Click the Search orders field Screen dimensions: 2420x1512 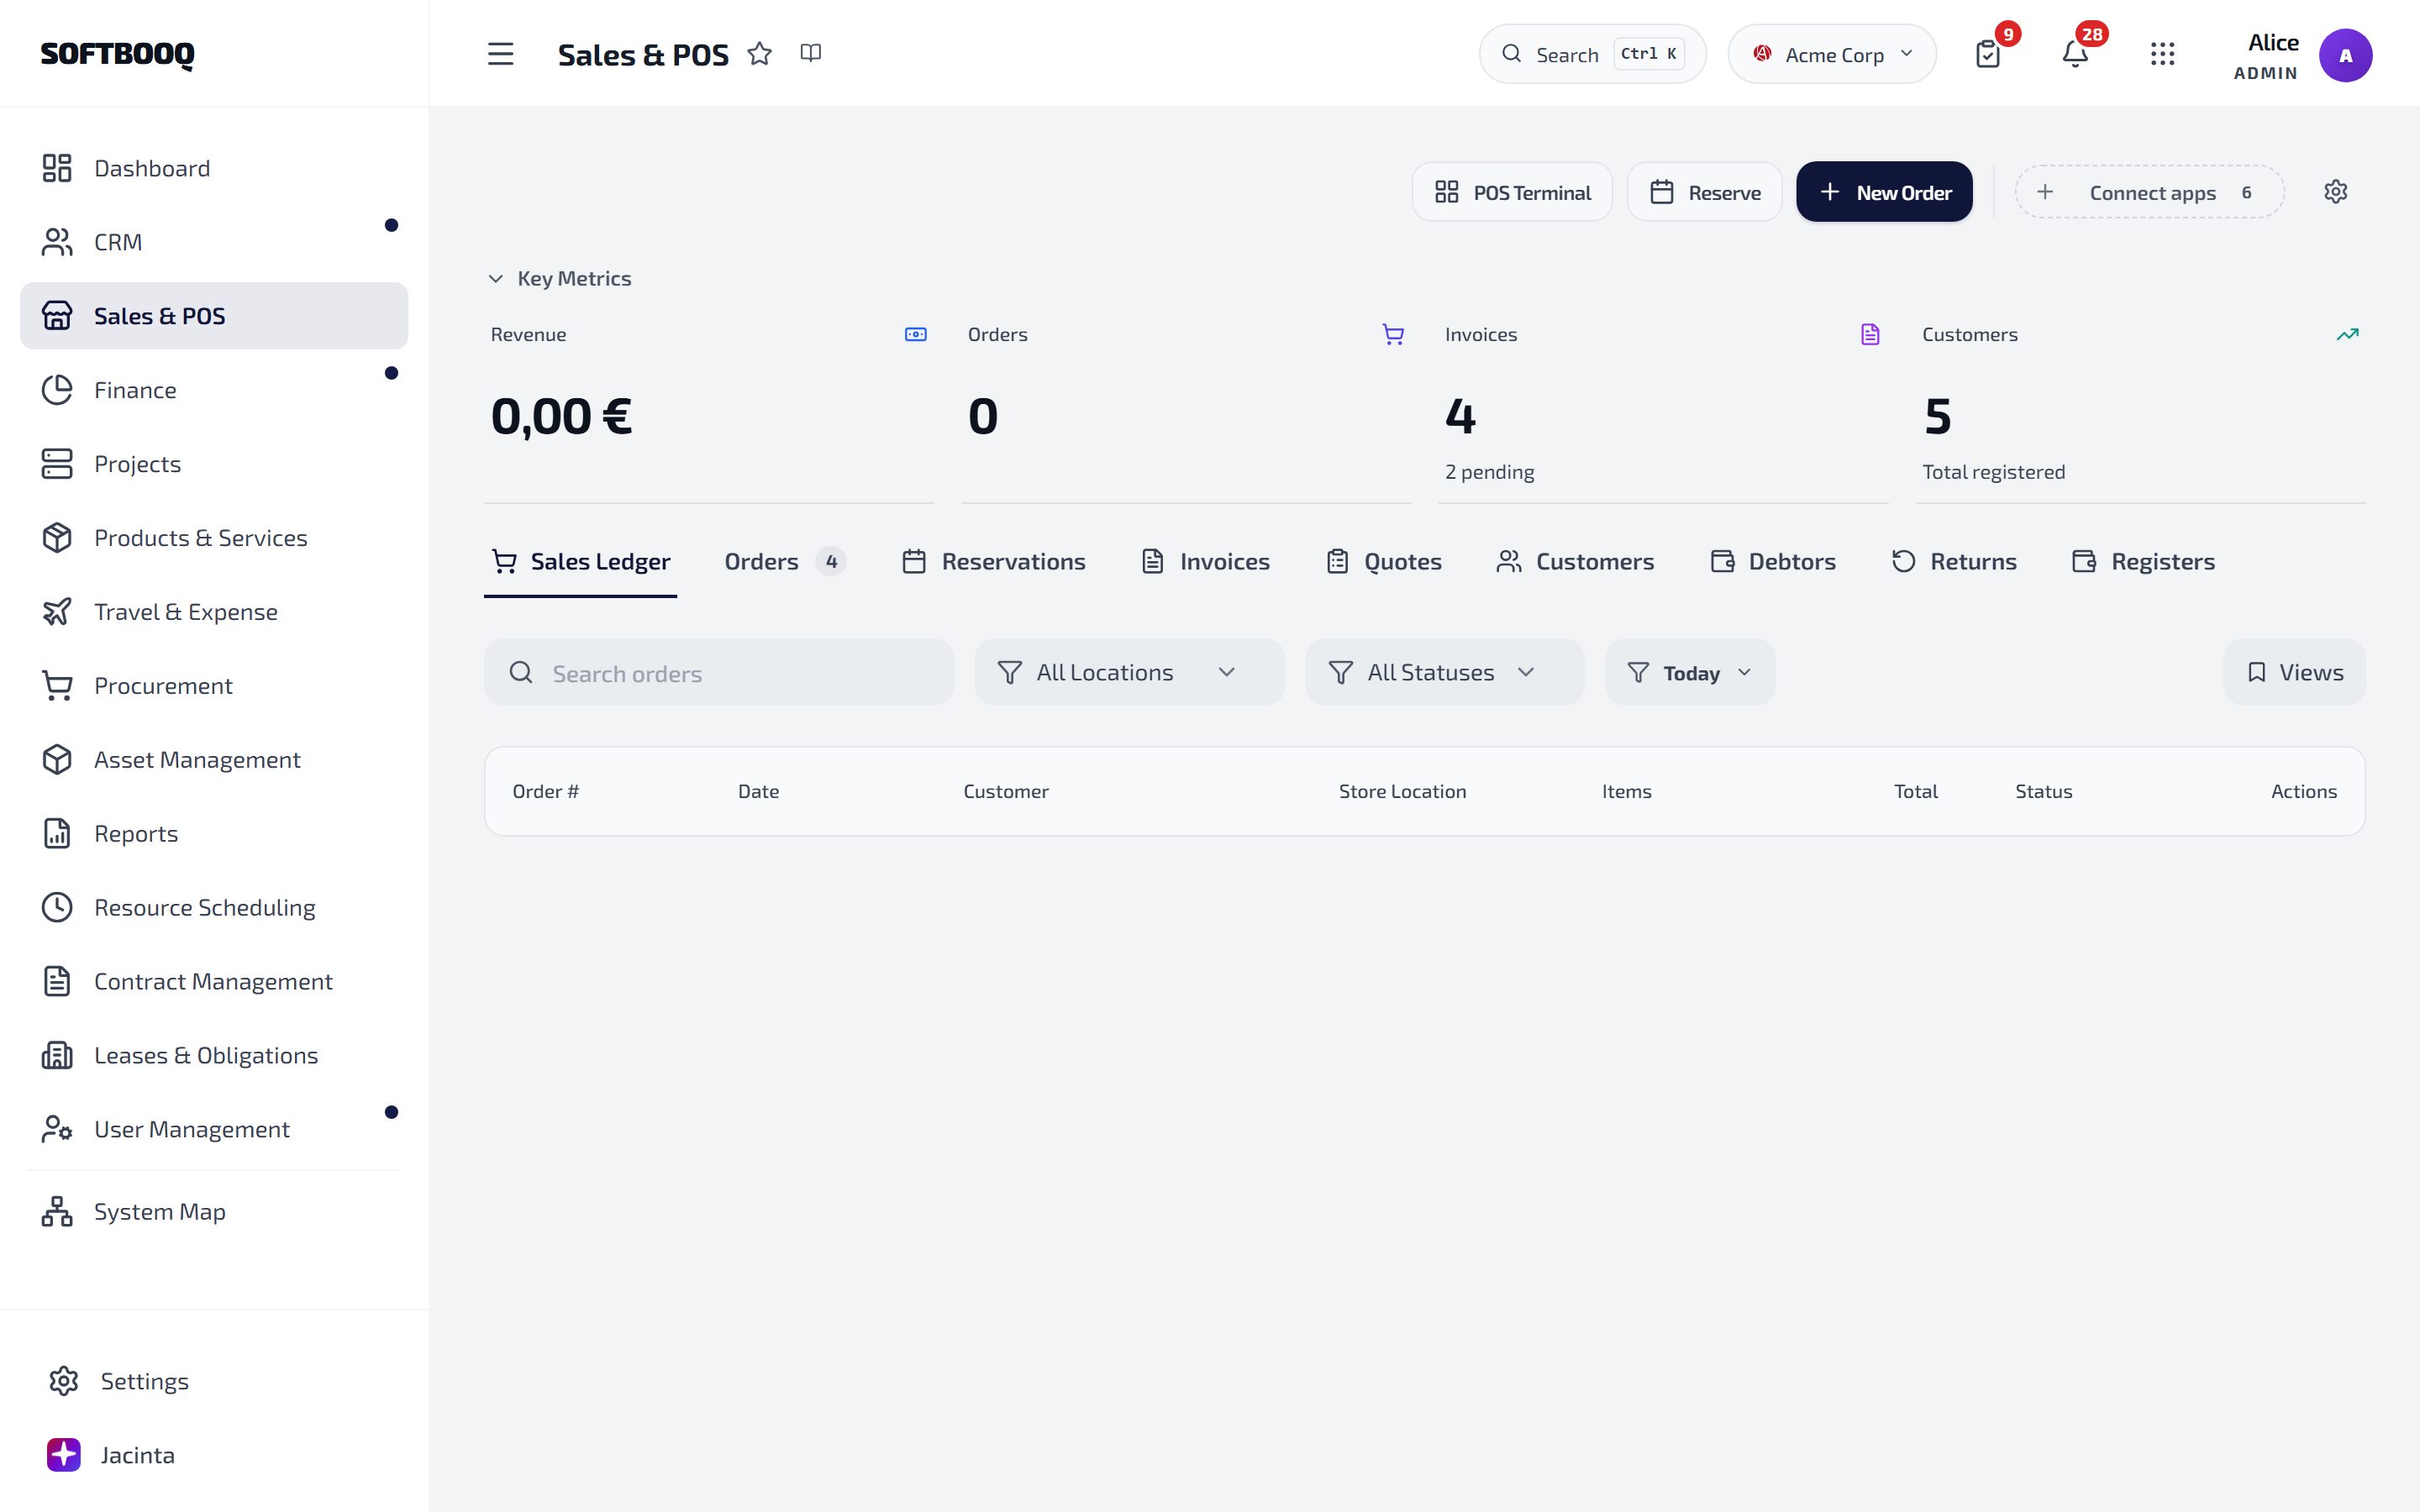point(719,672)
